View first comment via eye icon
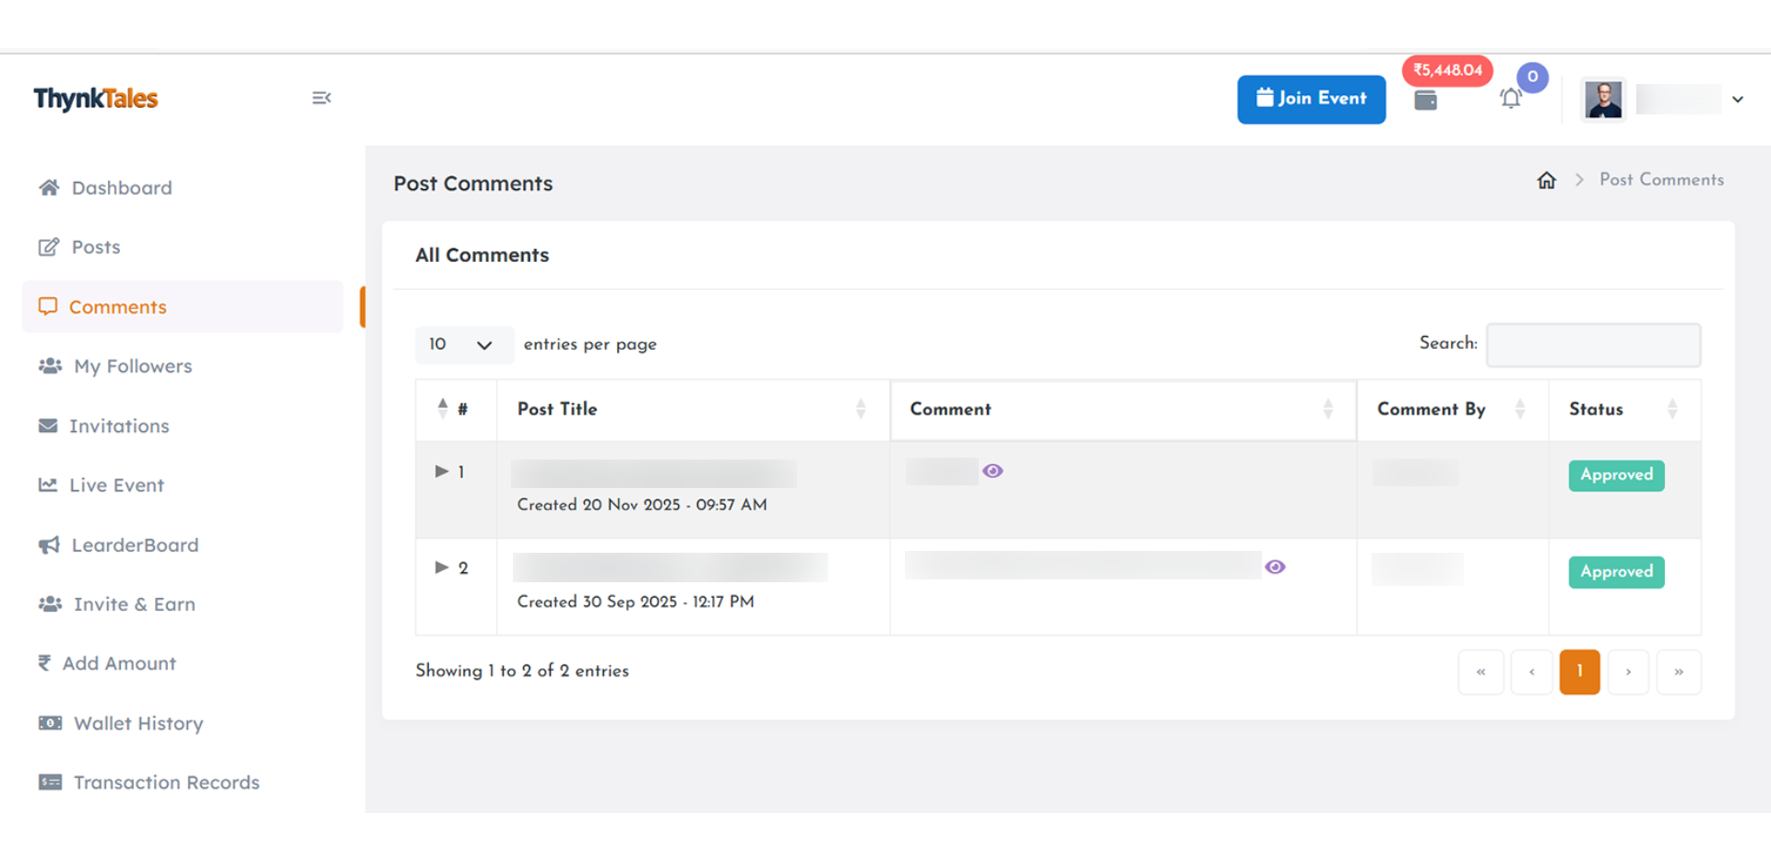 pyautogui.click(x=992, y=472)
